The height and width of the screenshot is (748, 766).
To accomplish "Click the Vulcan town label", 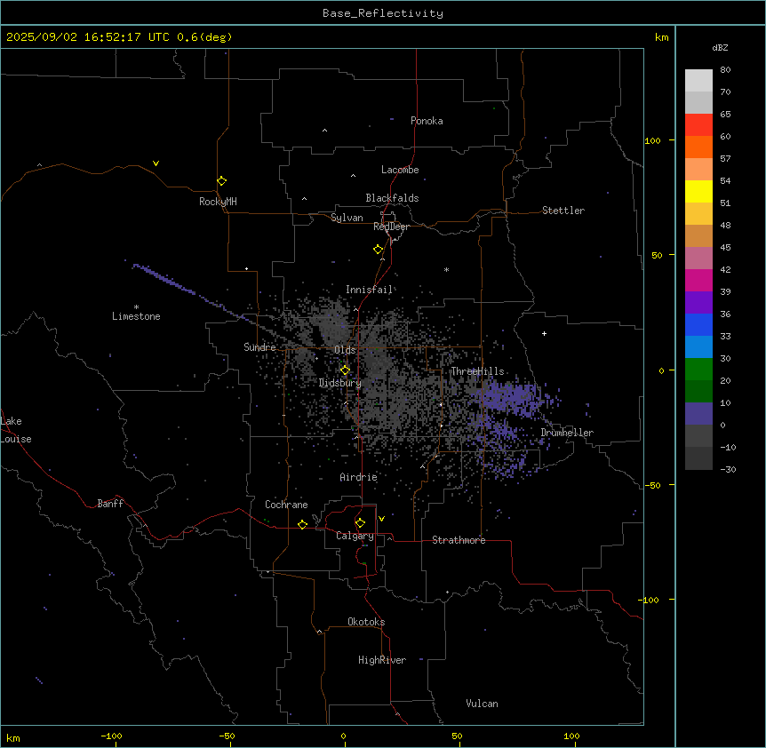I will [x=483, y=704].
